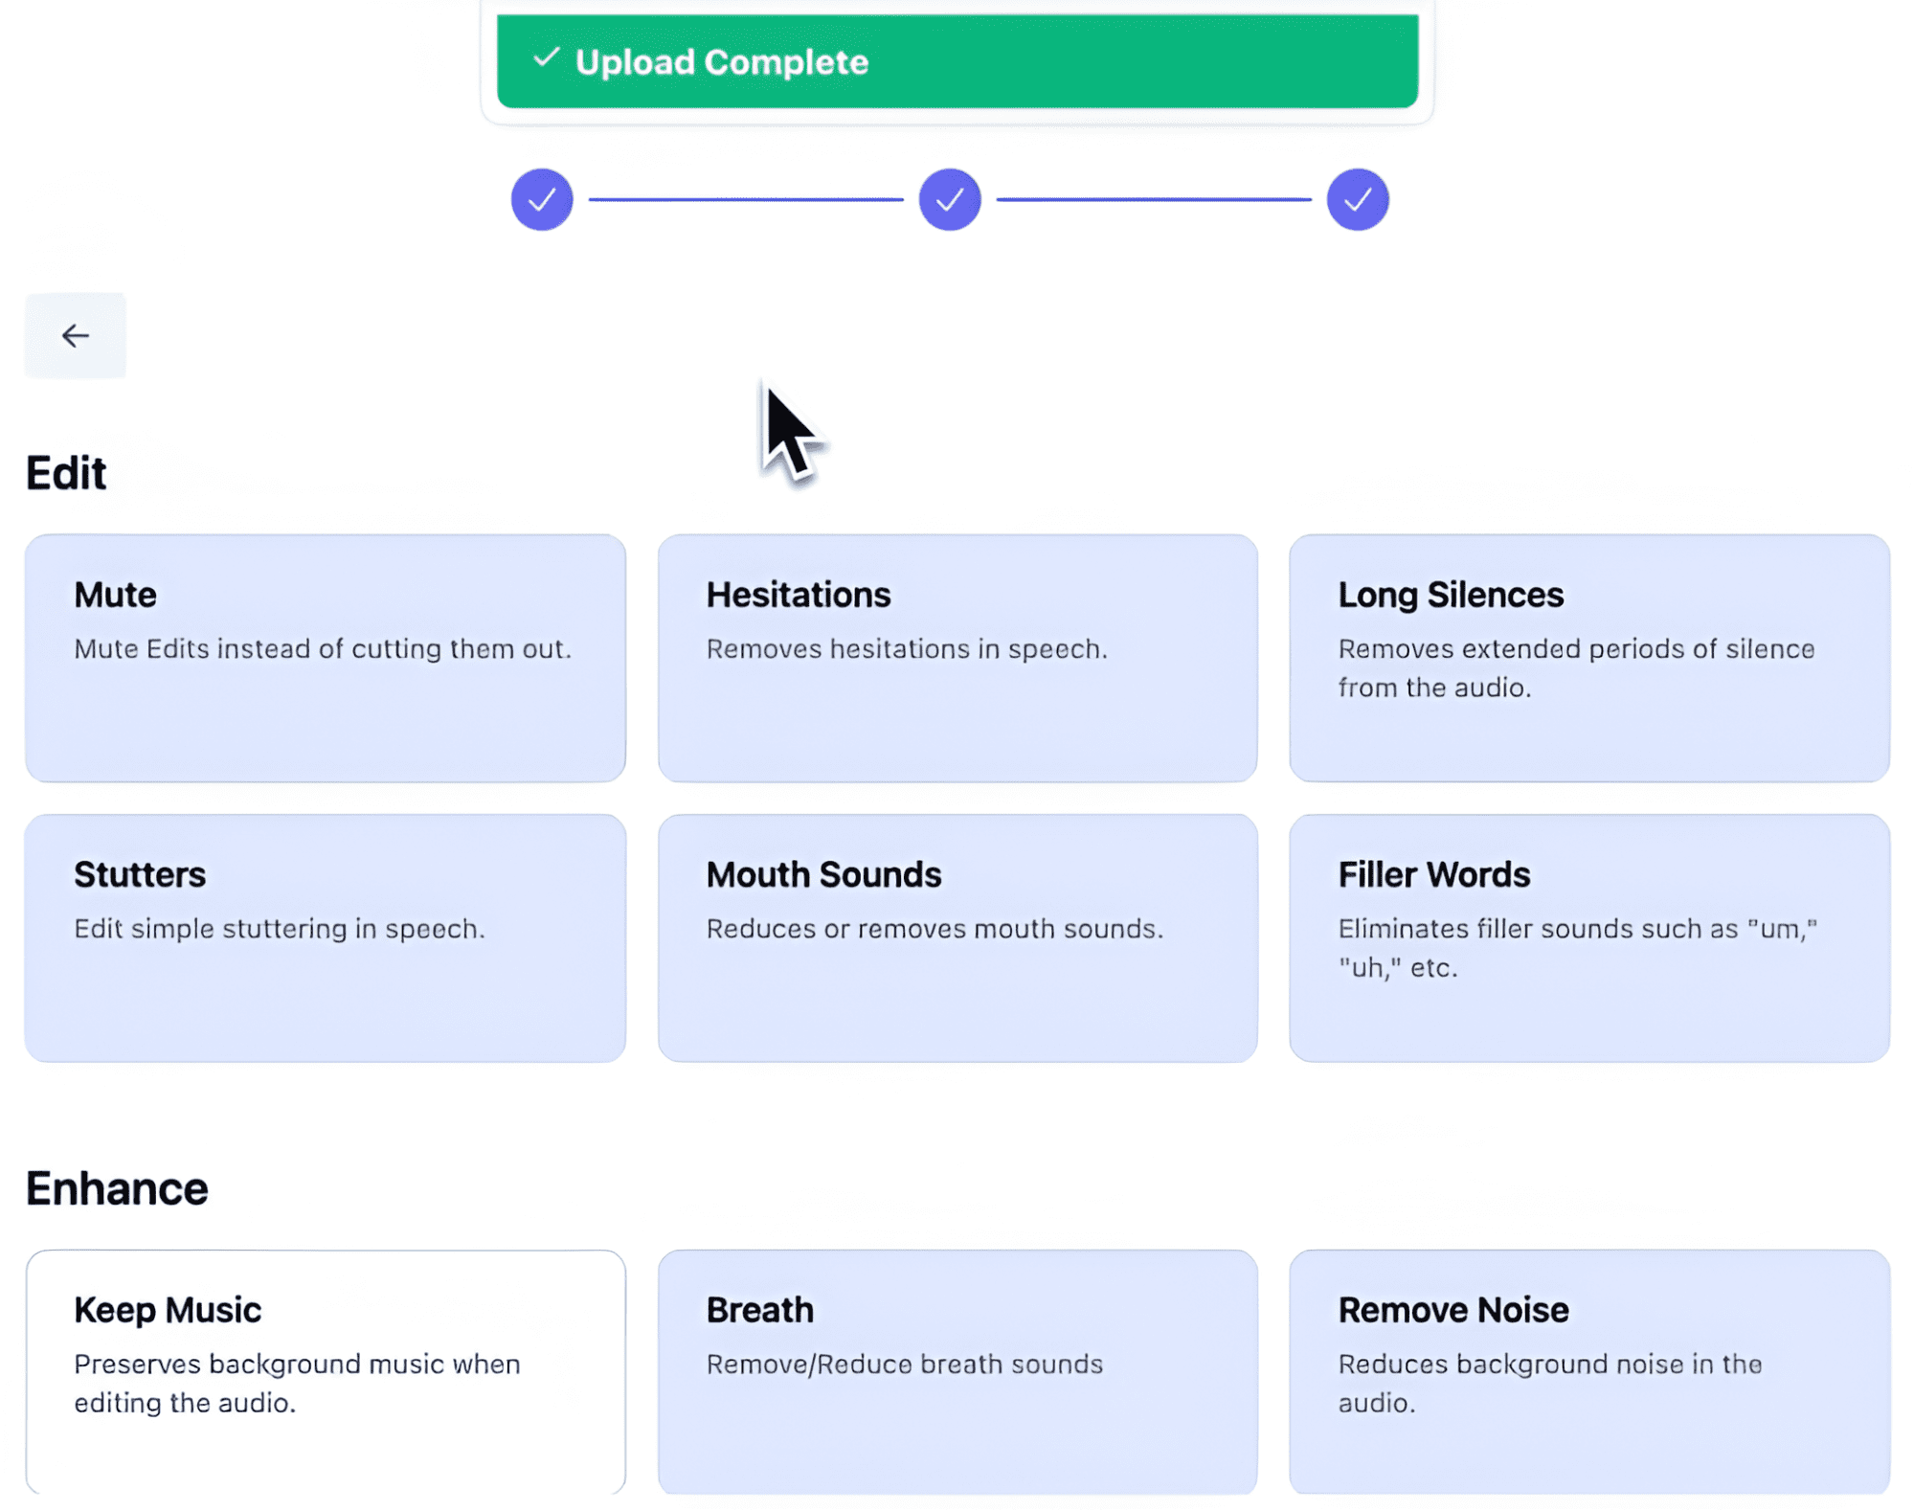
Task: Toggle the Mute edits option
Action: [x=326, y=658]
